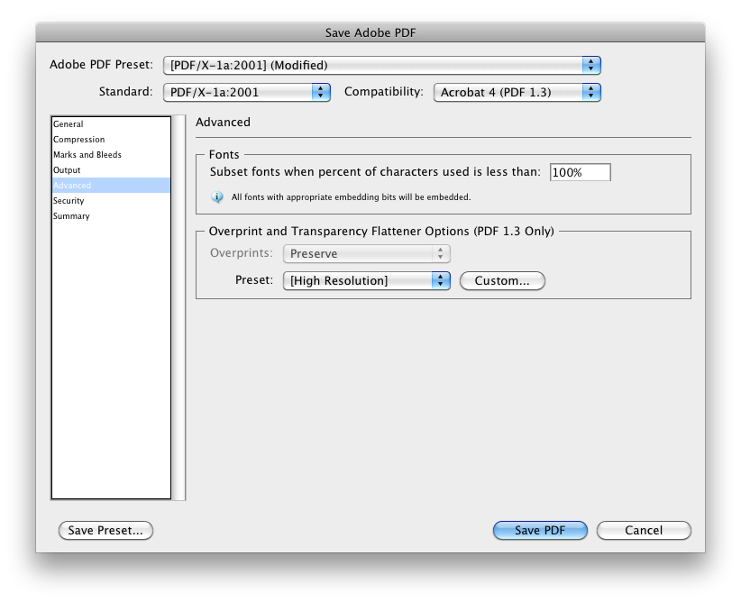Open the Standard PDF/X-1a:2001 dropdown
The image size is (741, 602).
[x=247, y=92]
